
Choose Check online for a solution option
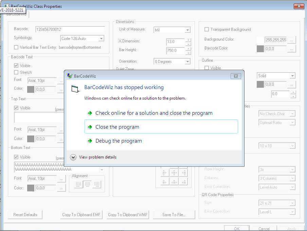pos(161,113)
